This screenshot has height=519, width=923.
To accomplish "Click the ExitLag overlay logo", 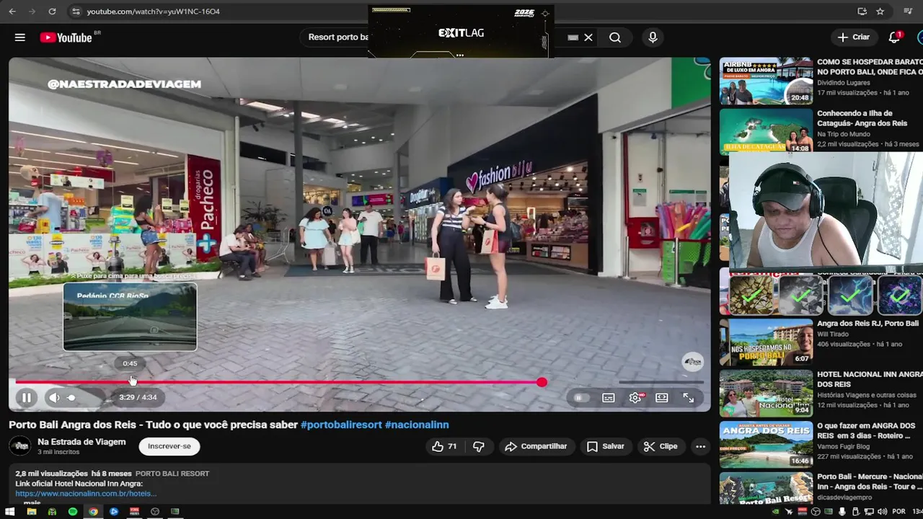I will point(461,33).
